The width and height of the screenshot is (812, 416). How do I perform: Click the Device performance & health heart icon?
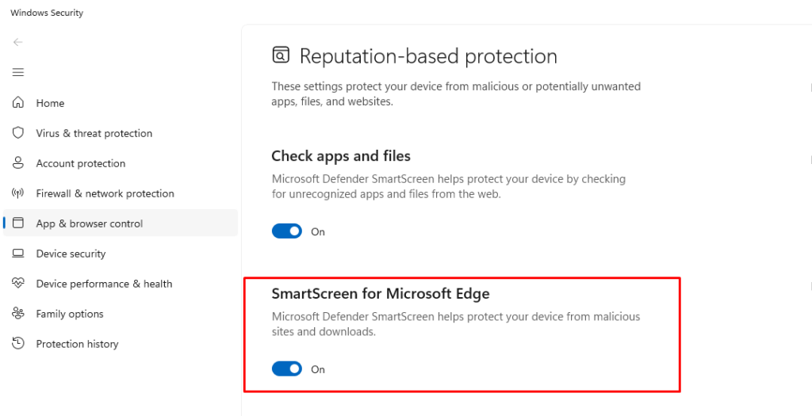click(18, 284)
